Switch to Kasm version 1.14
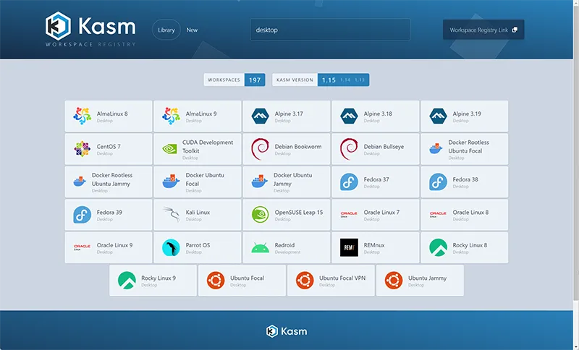The height and width of the screenshot is (350, 579). pos(345,80)
